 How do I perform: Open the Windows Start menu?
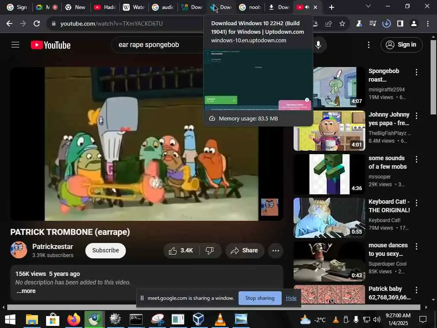point(10,319)
